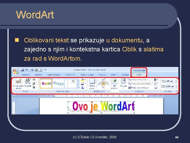Click Premjesti ispred button

click(138, 80)
